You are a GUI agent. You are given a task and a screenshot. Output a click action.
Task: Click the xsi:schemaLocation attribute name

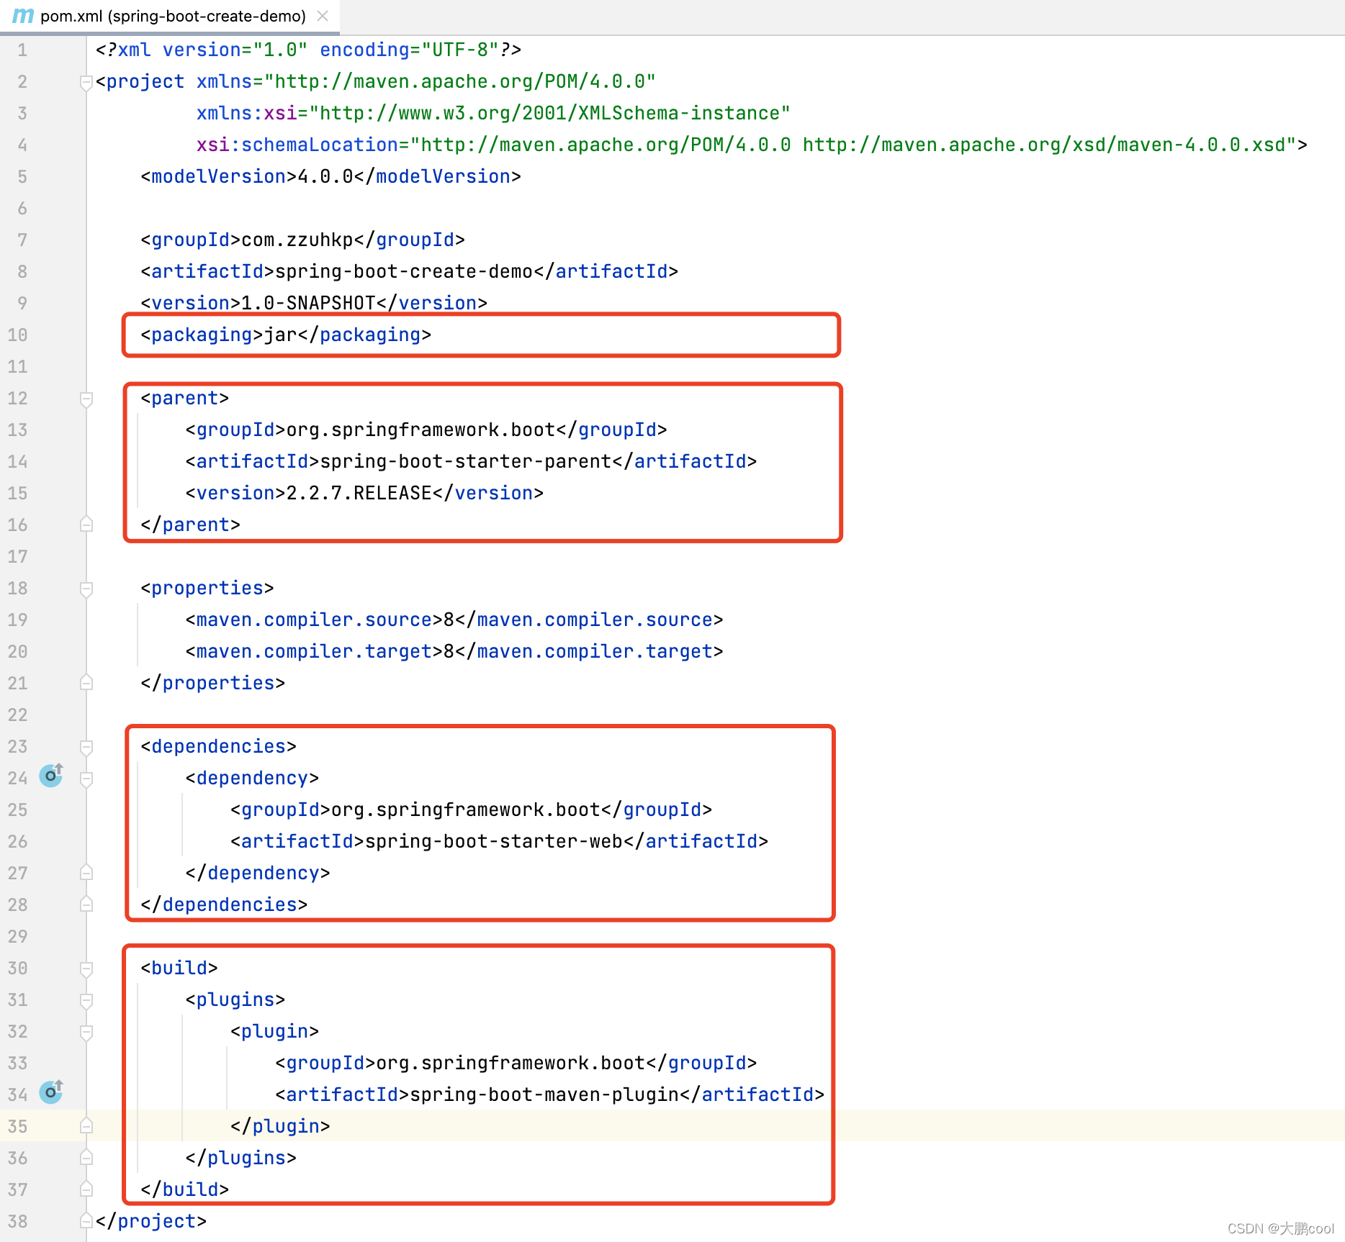pyautogui.click(x=297, y=145)
